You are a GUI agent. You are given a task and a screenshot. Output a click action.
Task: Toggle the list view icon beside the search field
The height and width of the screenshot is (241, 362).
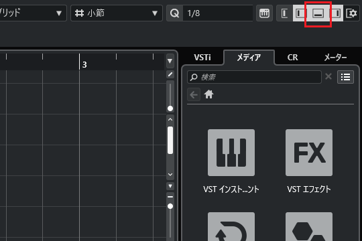click(345, 77)
